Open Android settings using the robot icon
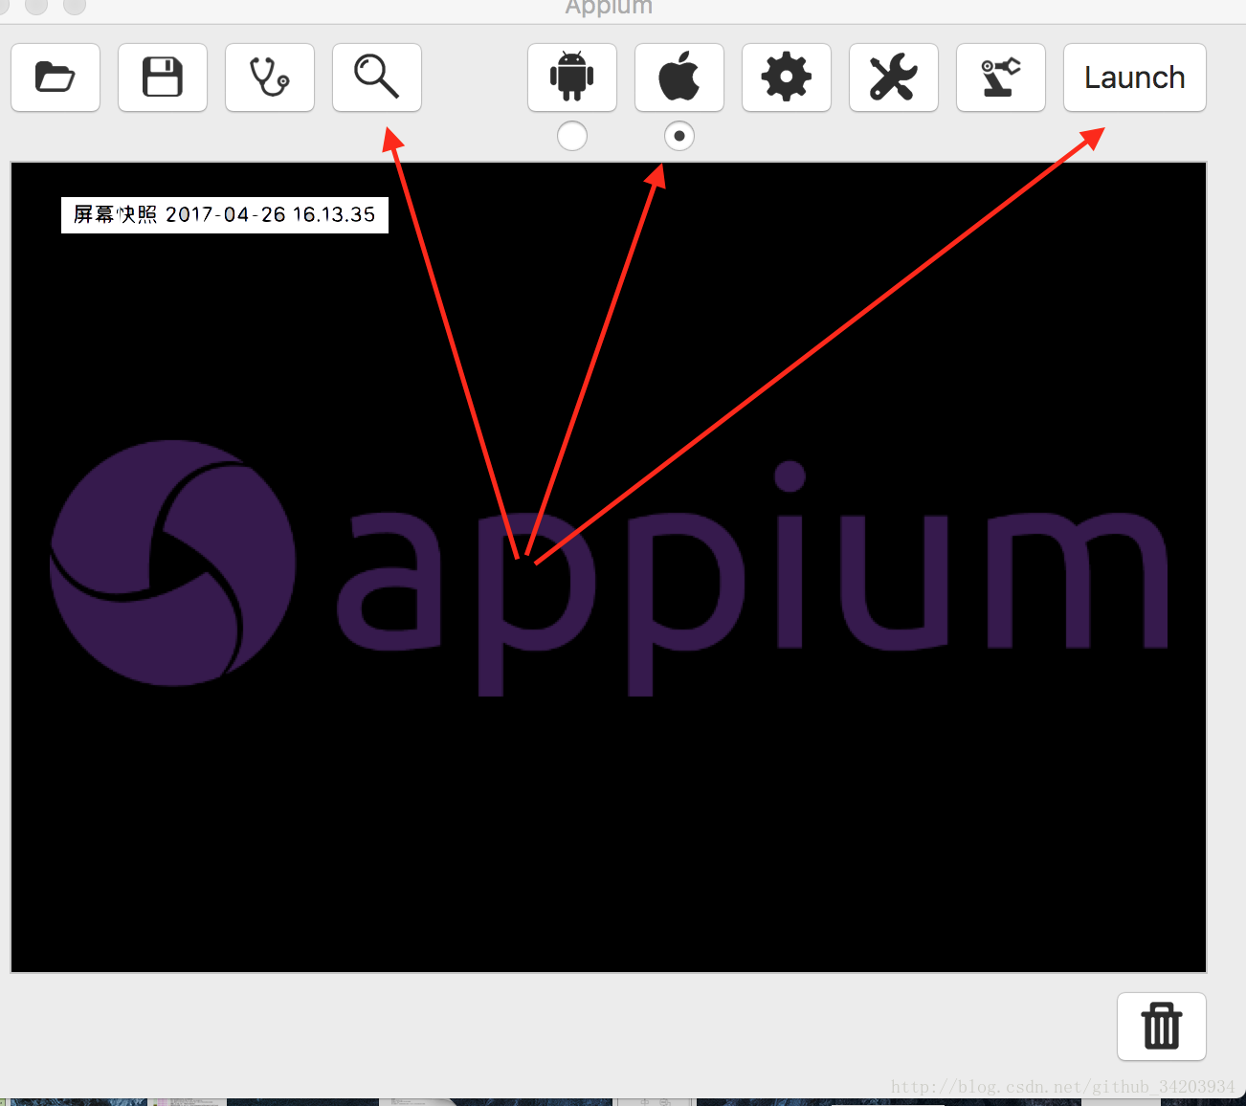Screen dimensions: 1246x1106 [572, 77]
